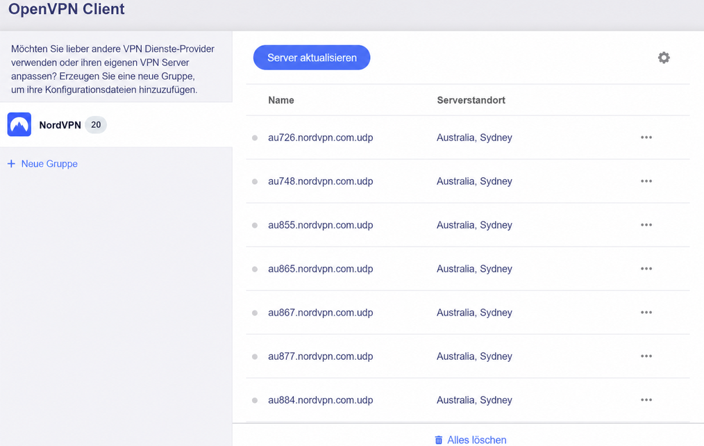The image size is (704, 446).
Task: Open more options for au877.nordvpn.com.udp
Action: (646, 356)
